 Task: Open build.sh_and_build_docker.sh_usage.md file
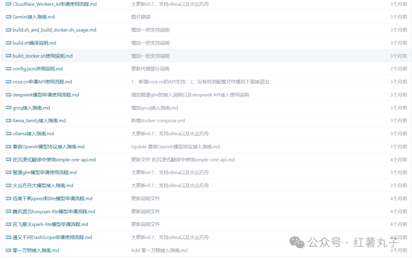pos(55,30)
